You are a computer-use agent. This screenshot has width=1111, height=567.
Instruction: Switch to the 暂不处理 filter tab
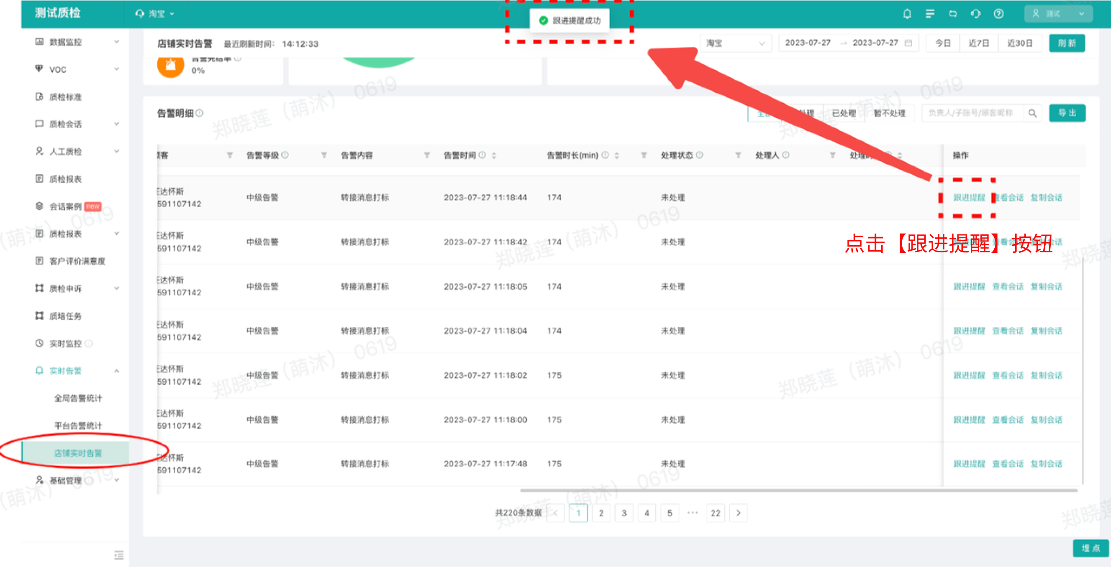(x=889, y=113)
